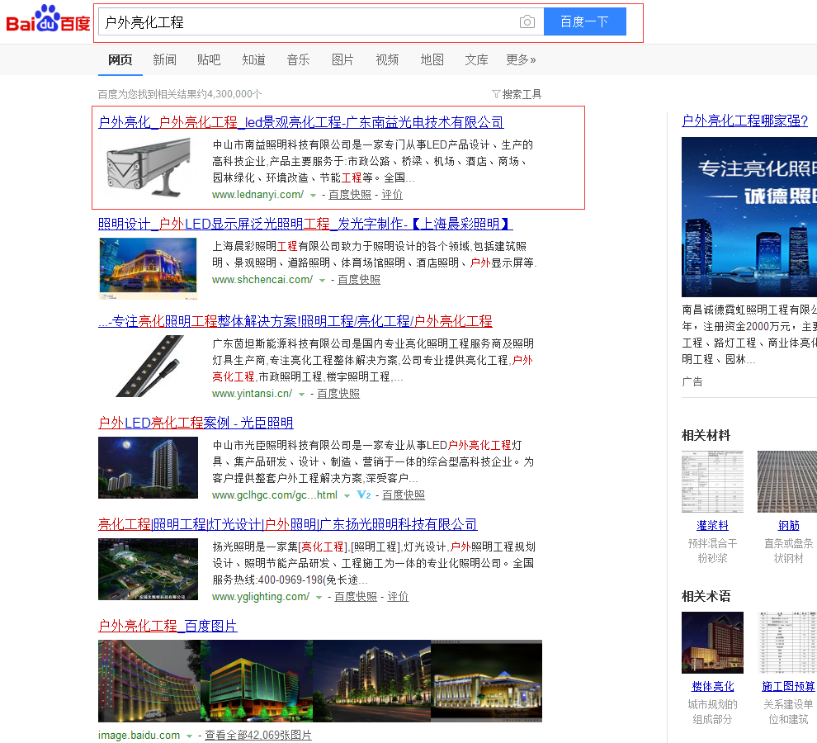Click the 搜索工具 filter icon

coord(496,94)
